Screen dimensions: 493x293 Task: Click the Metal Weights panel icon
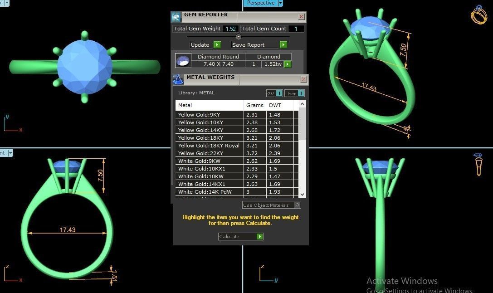(178, 79)
